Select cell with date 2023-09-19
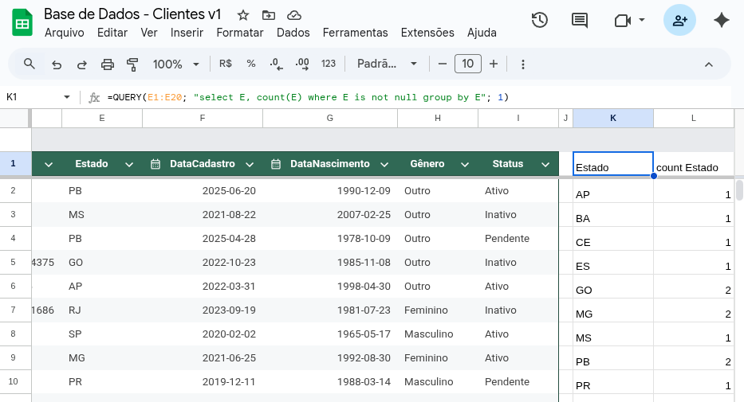This screenshot has width=744, height=402. click(x=203, y=310)
